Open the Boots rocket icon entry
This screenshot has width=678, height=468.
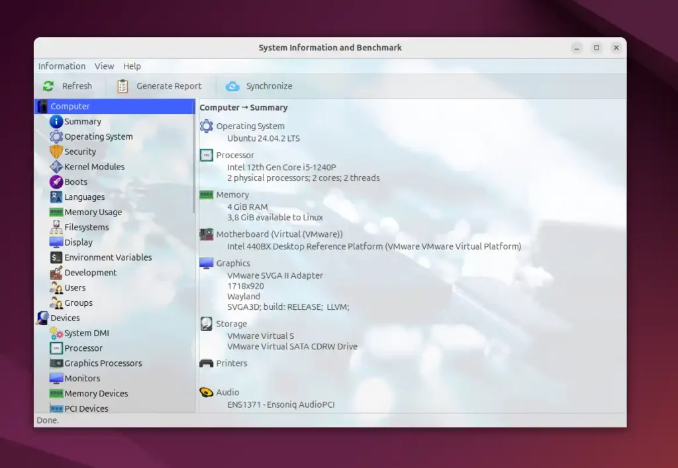click(x=56, y=182)
